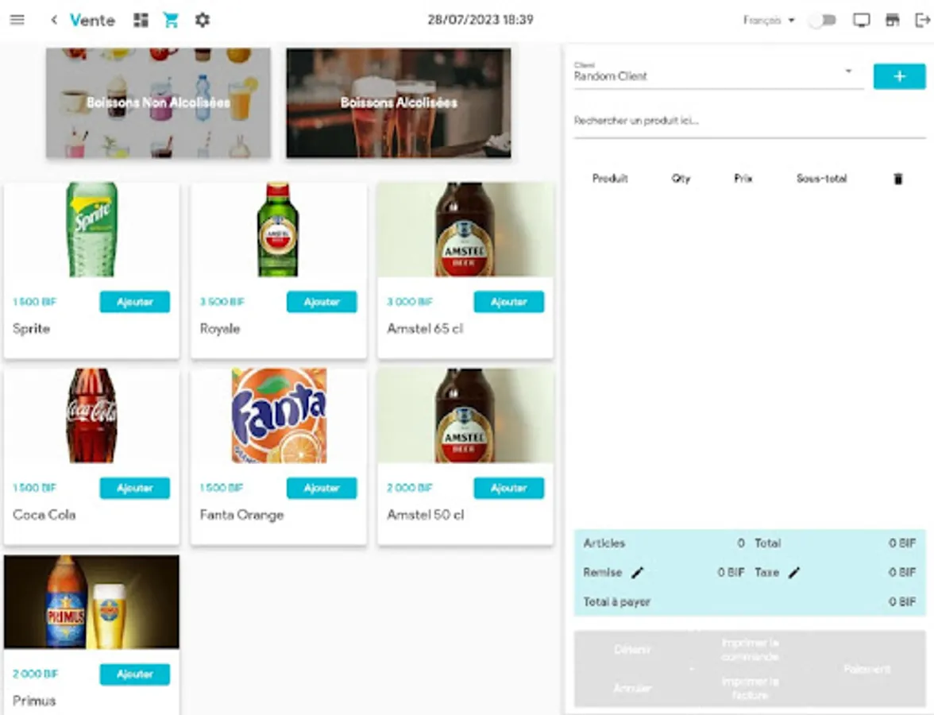The width and height of the screenshot is (934, 715).
Task: Click the Coca Cola bottle image
Action: click(x=92, y=415)
